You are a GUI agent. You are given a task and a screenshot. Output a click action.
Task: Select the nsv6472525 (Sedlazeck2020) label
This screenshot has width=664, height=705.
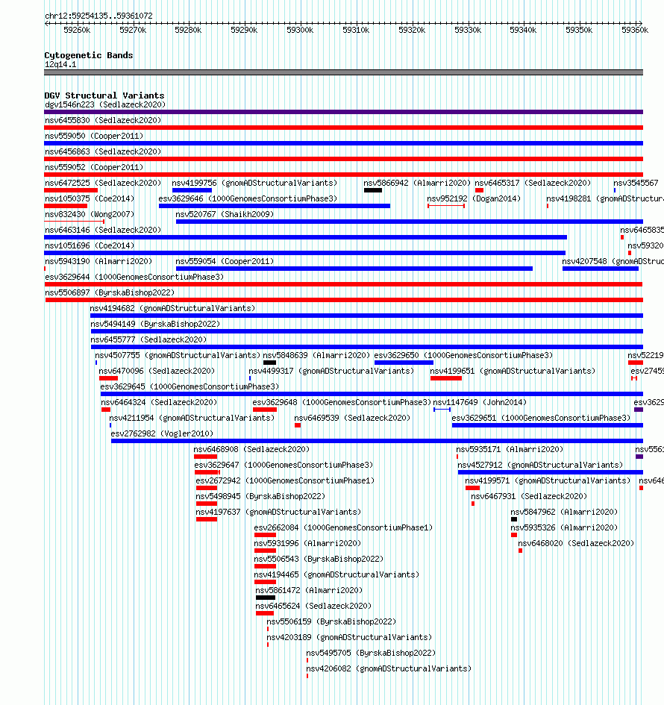103,184
